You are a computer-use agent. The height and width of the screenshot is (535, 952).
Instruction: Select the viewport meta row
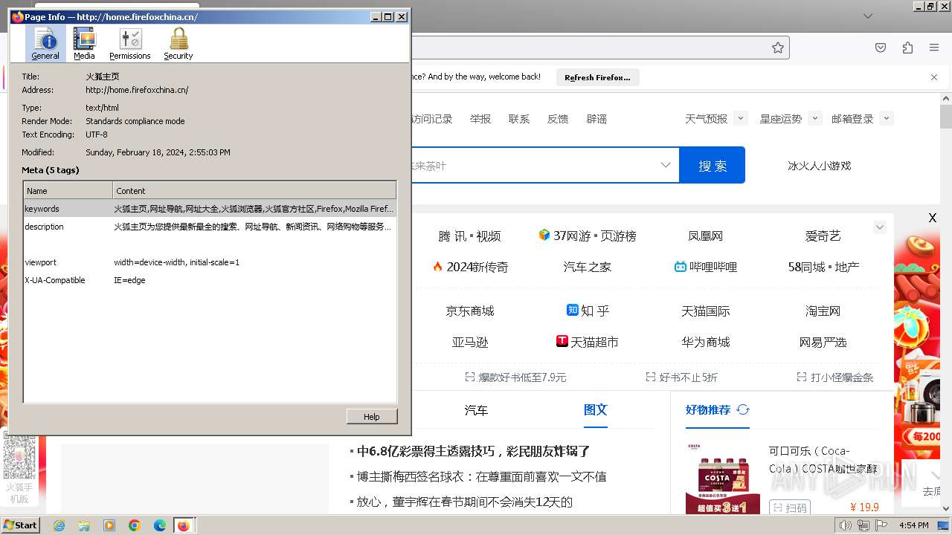pyautogui.click(x=210, y=262)
